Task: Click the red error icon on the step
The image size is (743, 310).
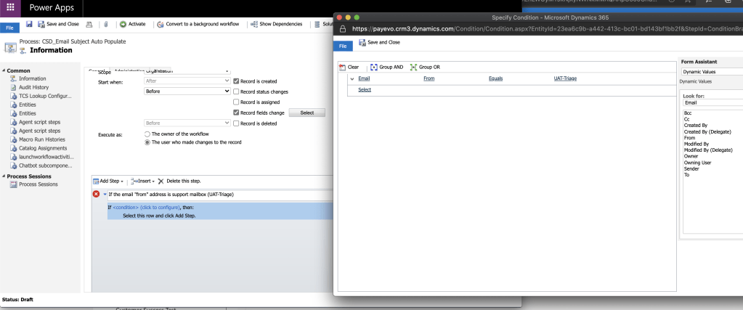Action: point(97,195)
